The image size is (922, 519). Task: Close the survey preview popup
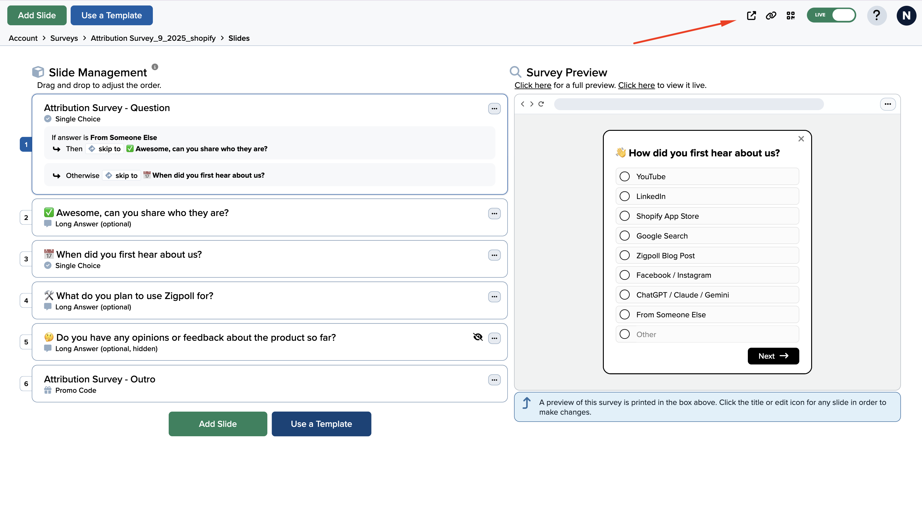pos(801,139)
